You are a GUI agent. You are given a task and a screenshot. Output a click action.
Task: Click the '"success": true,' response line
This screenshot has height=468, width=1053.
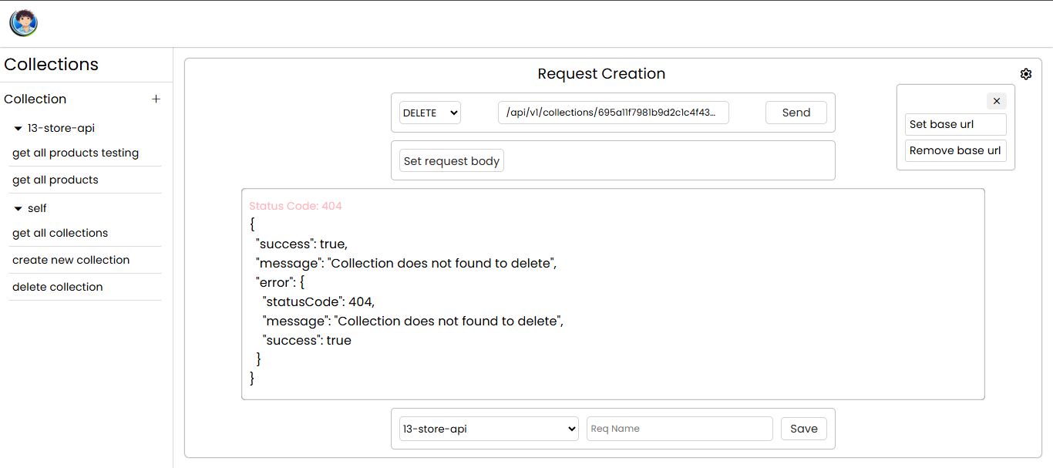(301, 244)
